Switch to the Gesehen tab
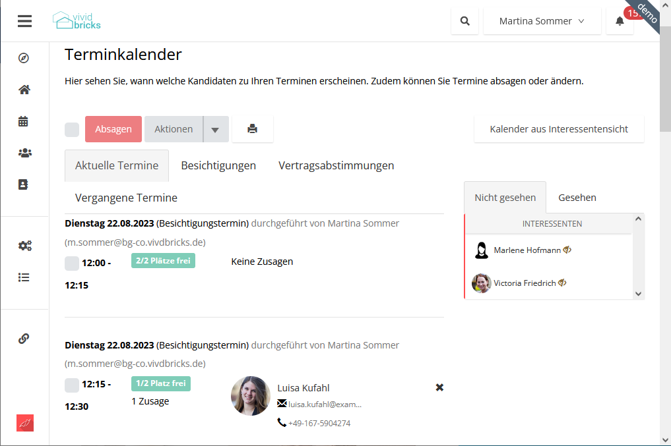 click(x=577, y=198)
